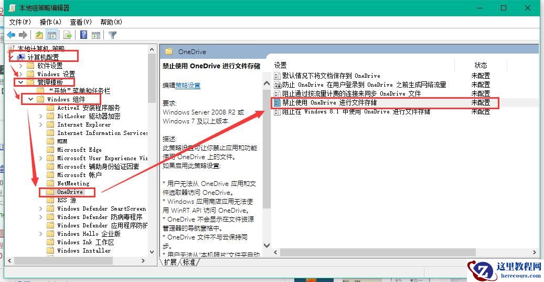
Task: Expand the Windows Defender 防病毒程序 node
Action: point(41,217)
